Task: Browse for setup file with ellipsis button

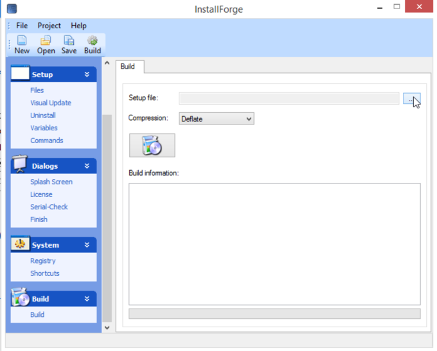Action: tap(412, 99)
